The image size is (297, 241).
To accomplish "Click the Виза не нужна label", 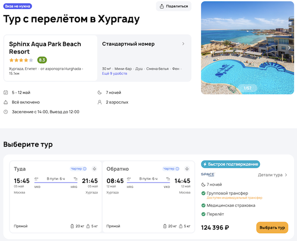I will pos(17,6).
